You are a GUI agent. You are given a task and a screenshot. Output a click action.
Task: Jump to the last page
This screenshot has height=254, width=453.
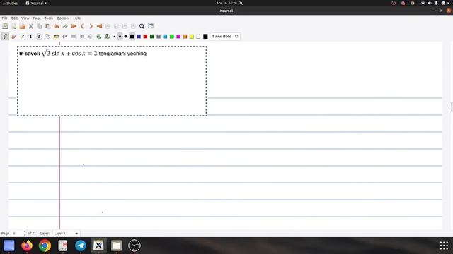pyautogui.click(x=99, y=26)
